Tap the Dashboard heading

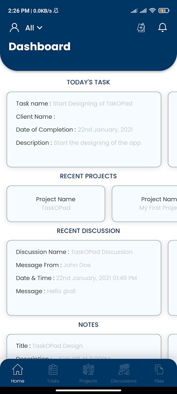pyautogui.click(x=40, y=47)
